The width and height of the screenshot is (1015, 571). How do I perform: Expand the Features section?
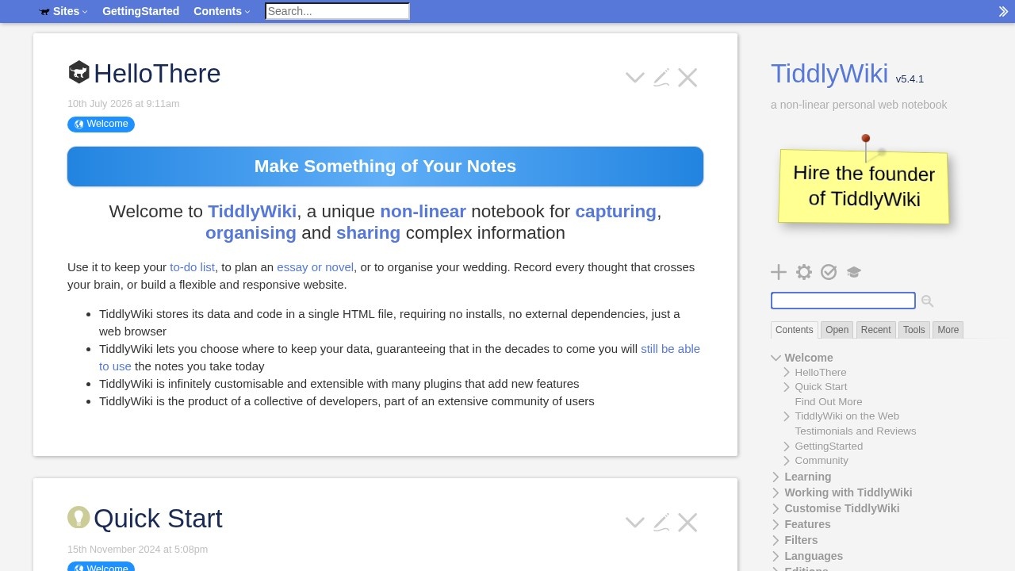coord(776,524)
